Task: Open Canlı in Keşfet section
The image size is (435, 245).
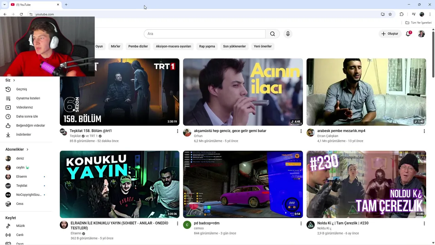Action: coord(26,235)
